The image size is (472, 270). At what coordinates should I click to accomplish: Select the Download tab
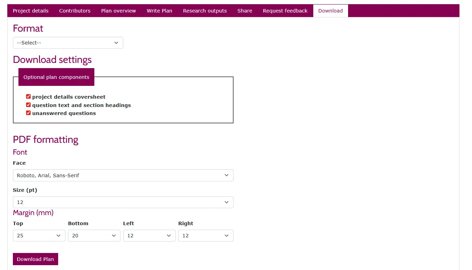pos(330,11)
